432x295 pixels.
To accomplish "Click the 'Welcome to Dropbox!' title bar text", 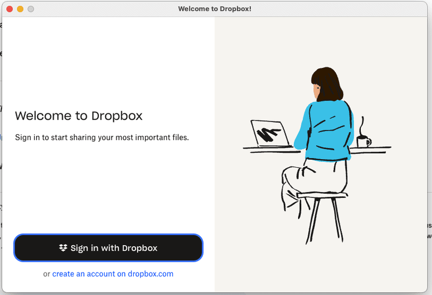I will [x=214, y=9].
